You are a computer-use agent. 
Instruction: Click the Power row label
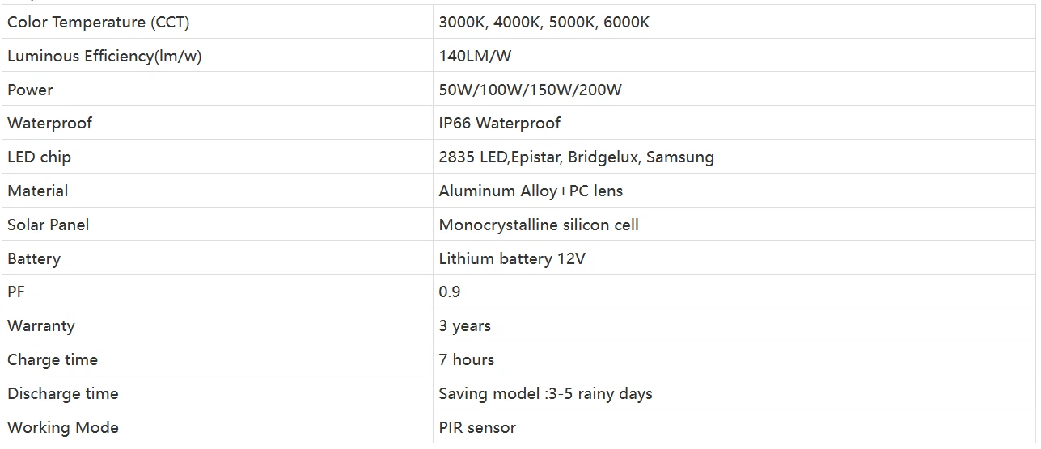pyautogui.click(x=30, y=90)
